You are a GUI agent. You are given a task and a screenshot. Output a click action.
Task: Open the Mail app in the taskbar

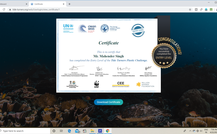pyautogui.click(x=77, y=131)
